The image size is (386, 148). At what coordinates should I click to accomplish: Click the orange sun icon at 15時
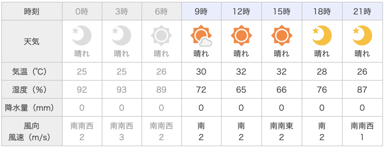point(281,35)
